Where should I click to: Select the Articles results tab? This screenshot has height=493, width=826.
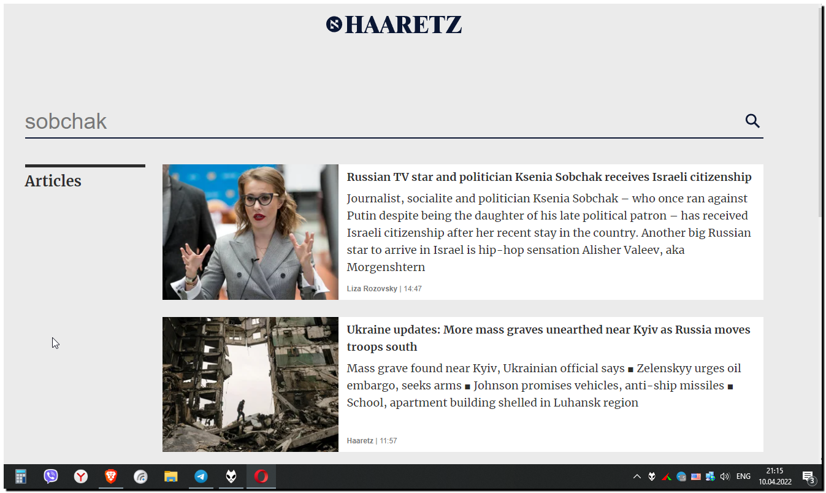point(53,181)
